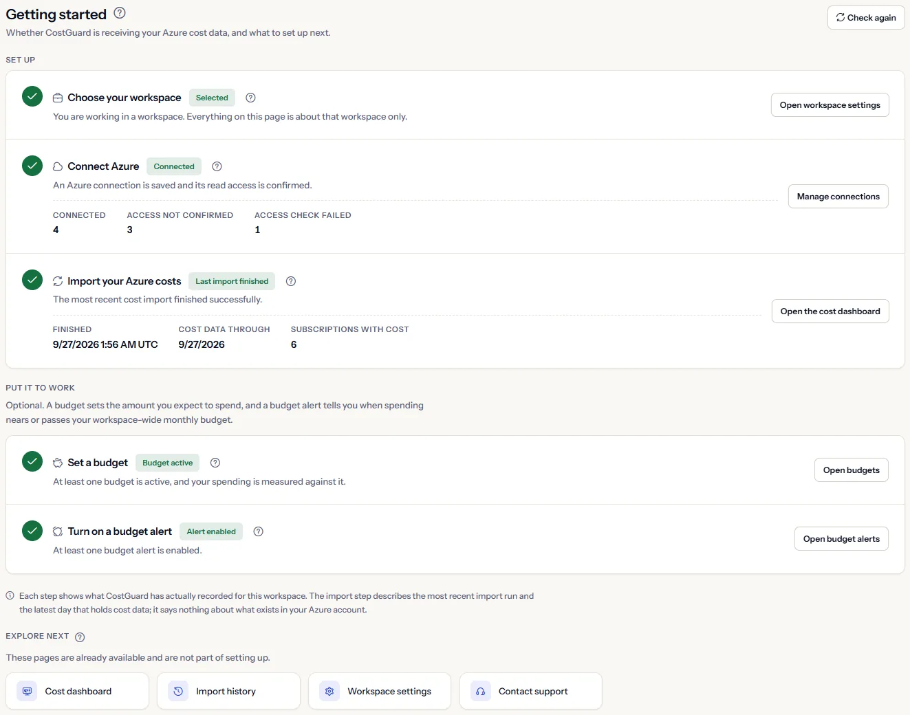Click the Access Not Confirmed label
This screenshot has width=910, height=715.
click(180, 215)
